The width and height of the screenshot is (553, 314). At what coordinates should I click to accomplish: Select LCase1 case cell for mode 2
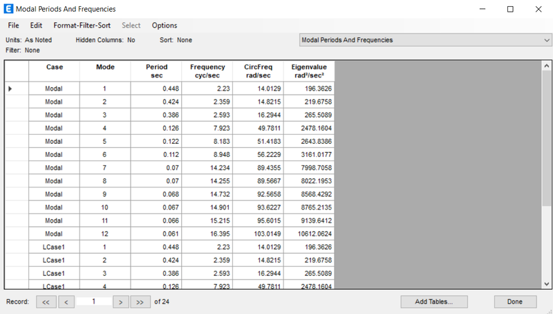tap(55, 260)
